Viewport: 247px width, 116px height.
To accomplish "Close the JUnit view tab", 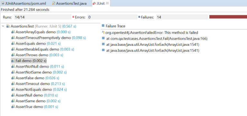I will pos(107,3).
